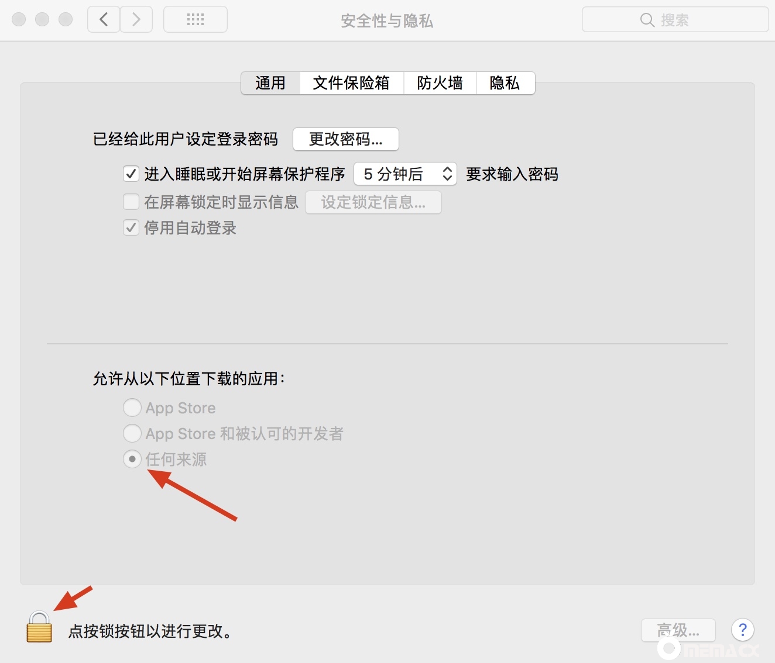This screenshot has width=775, height=663.
Task: Toggle the 停用自动登录 checkbox
Action: pos(131,228)
